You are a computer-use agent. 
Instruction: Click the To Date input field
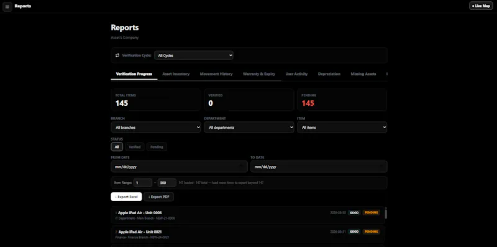pyautogui.click(x=319, y=167)
